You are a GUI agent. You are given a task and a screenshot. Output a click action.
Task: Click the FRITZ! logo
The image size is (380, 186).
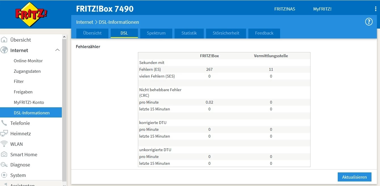[31, 14]
